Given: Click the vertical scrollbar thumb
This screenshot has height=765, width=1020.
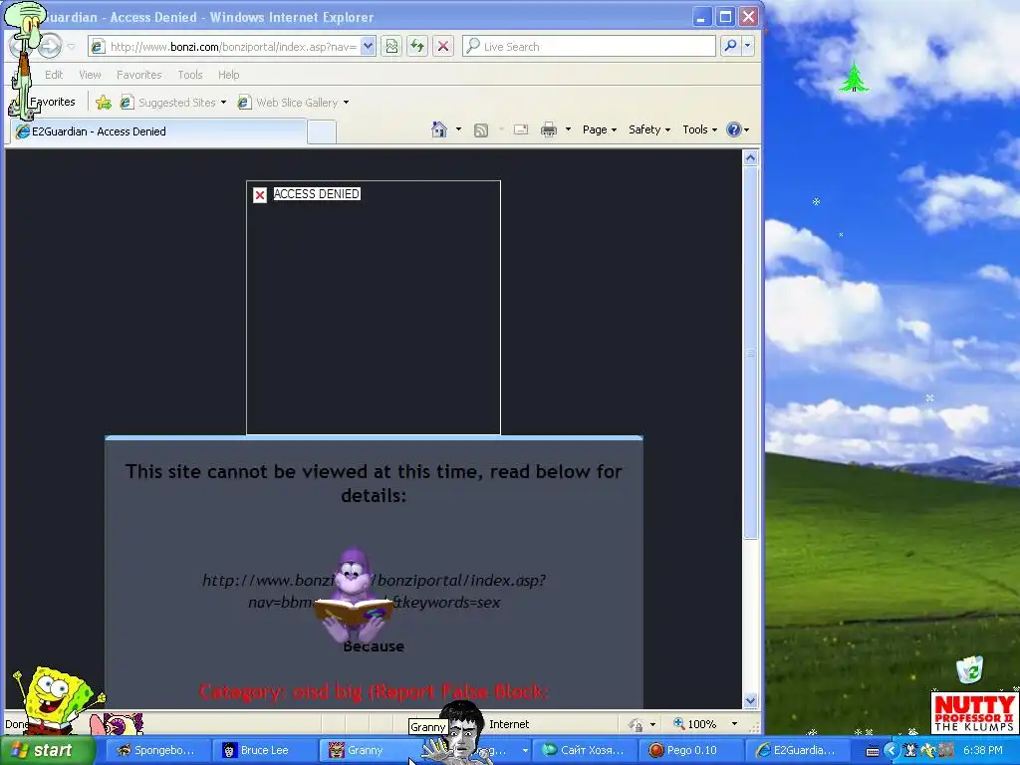Looking at the screenshot, I should tap(750, 353).
